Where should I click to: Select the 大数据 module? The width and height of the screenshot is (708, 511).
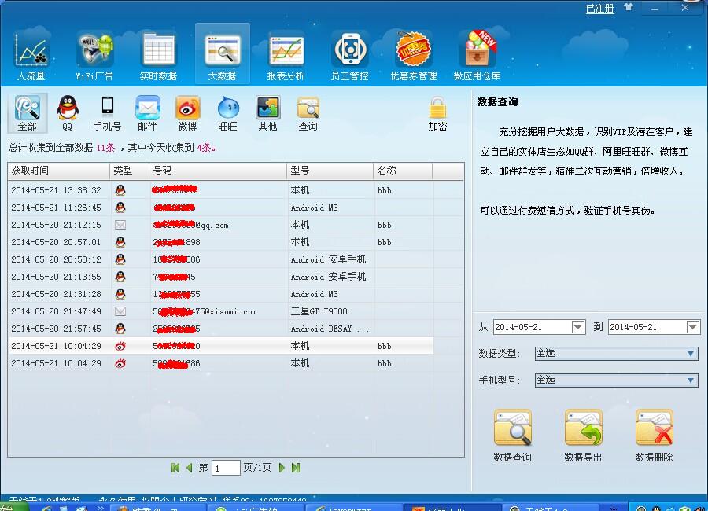(x=222, y=53)
